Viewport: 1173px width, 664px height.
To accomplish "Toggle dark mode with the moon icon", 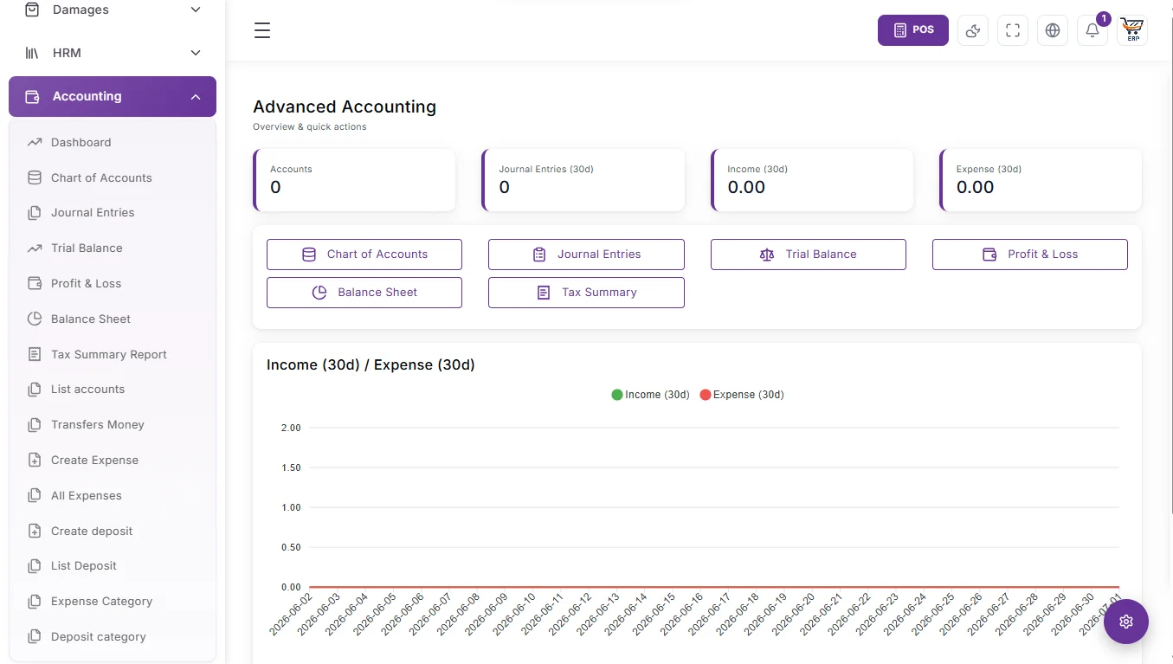I will pos(973,30).
